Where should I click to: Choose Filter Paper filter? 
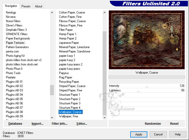click(66, 30)
